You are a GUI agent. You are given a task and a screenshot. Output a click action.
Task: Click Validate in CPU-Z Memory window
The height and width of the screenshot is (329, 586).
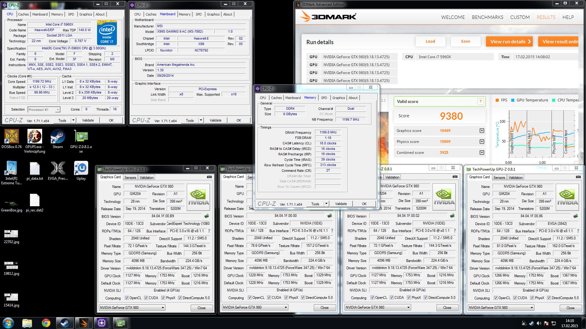341,204
